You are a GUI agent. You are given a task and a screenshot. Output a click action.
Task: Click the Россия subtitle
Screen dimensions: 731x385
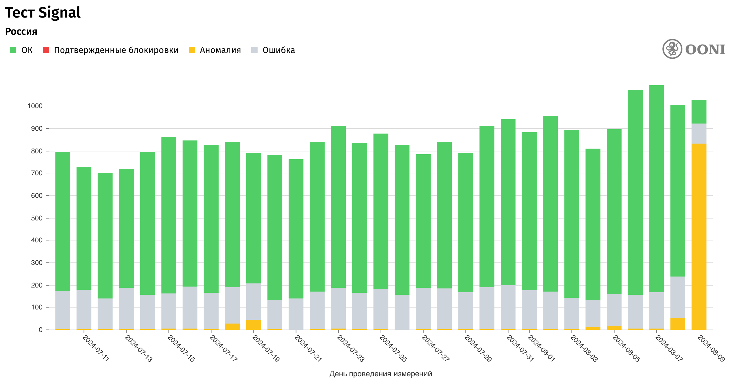(21, 31)
